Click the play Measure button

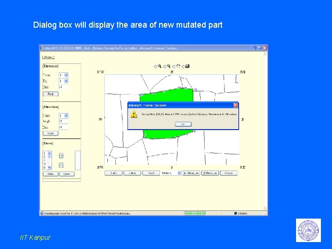click(x=191, y=173)
